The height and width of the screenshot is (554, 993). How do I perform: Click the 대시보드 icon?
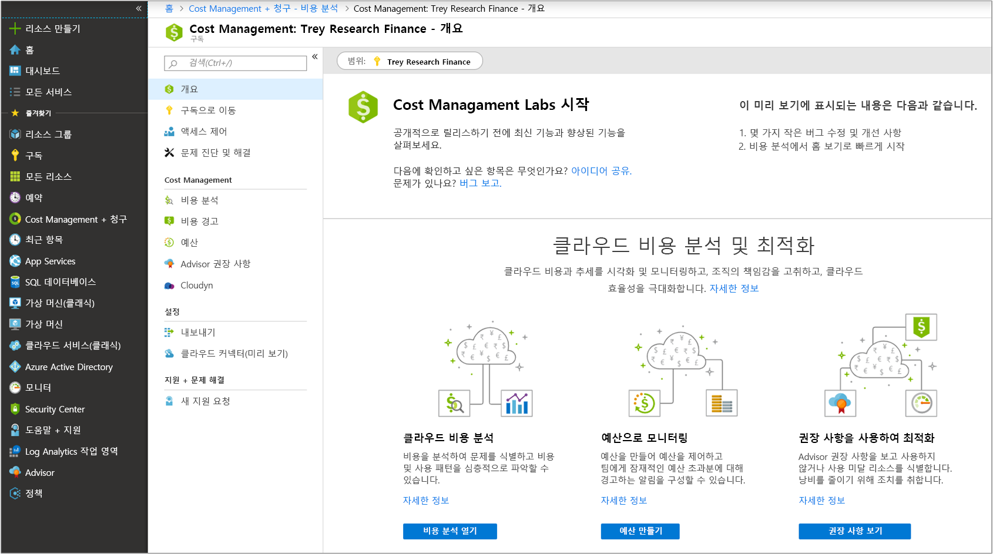(15, 70)
